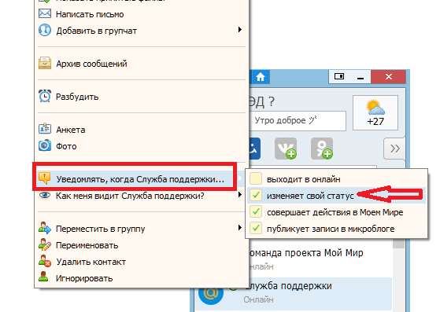
Task: Click the group chat icon beside Добавить в групчат
Action: click(x=45, y=30)
